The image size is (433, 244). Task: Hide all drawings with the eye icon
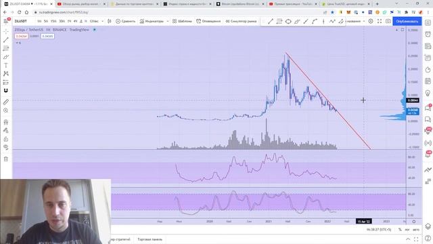pyautogui.click(x=6, y=147)
